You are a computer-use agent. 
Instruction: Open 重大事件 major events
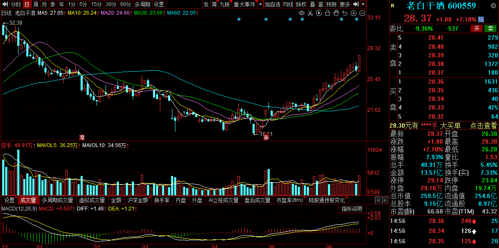pyautogui.click(x=244, y=4)
